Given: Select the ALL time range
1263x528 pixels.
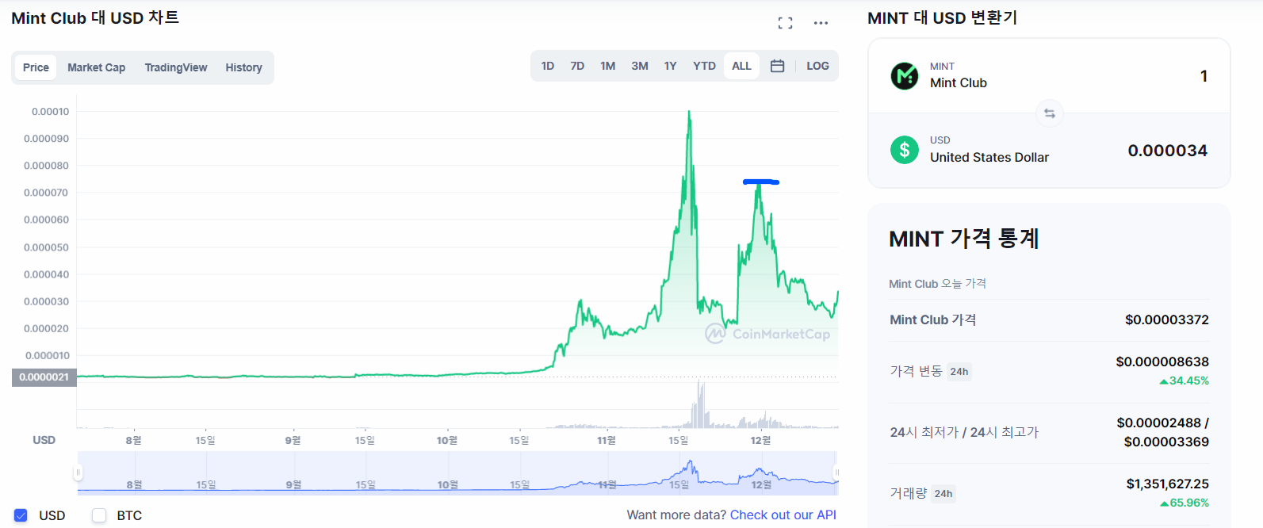Looking at the screenshot, I should [x=741, y=66].
